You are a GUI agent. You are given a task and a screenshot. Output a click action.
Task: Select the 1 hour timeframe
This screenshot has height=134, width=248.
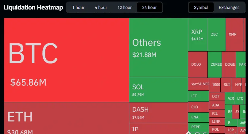tap(78, 7)
